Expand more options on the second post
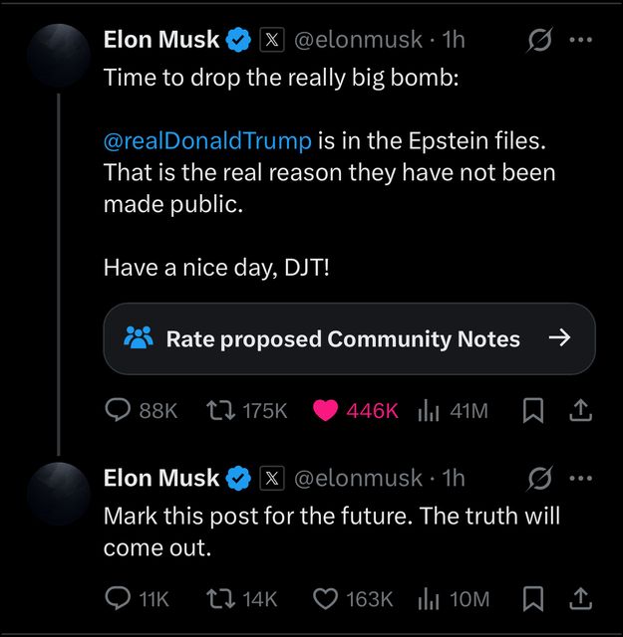Image resolution: width=623 pixels, height=637 pixels. click(581, 478)
